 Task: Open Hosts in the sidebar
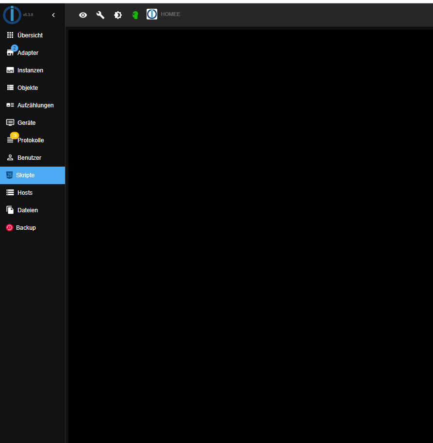pyautogui.click(x=33, y=193)
